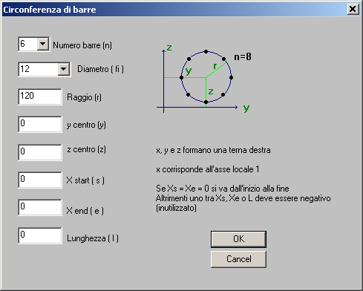
Task: Click the X end (e) input field
Action: tap(40, 207)
